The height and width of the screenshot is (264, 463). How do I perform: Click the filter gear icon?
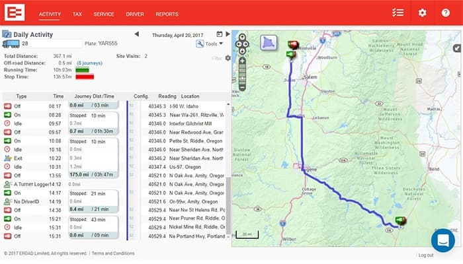[228, 58]
